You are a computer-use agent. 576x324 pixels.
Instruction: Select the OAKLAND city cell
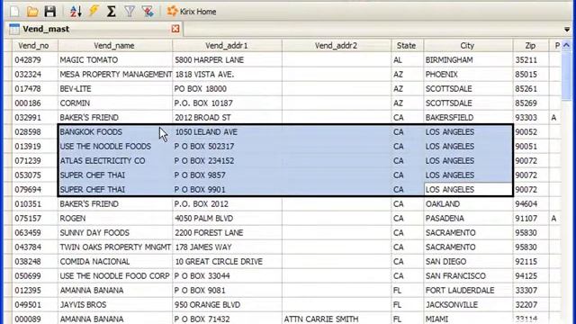coord(468,204)
